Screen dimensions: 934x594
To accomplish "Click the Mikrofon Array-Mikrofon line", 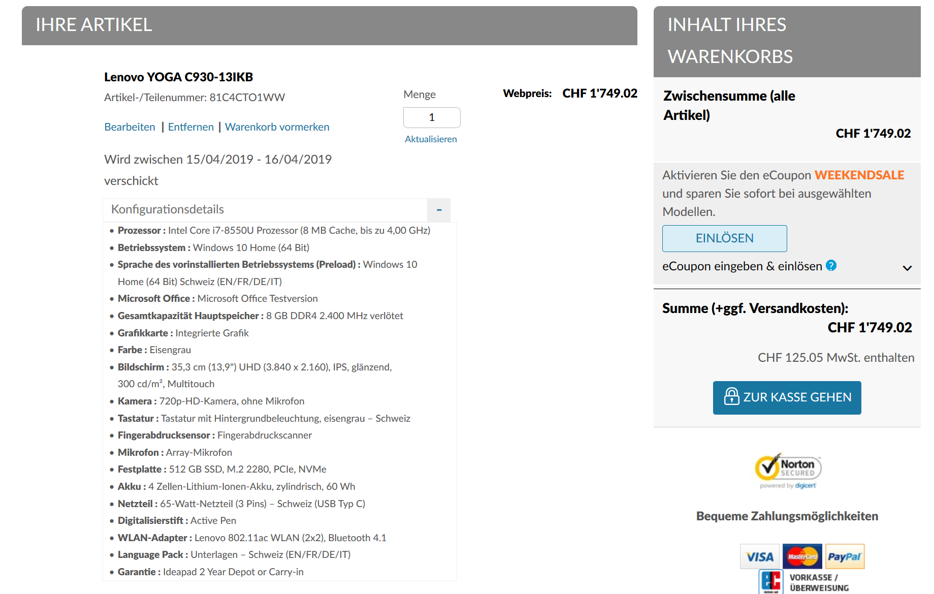I will 175,453.
